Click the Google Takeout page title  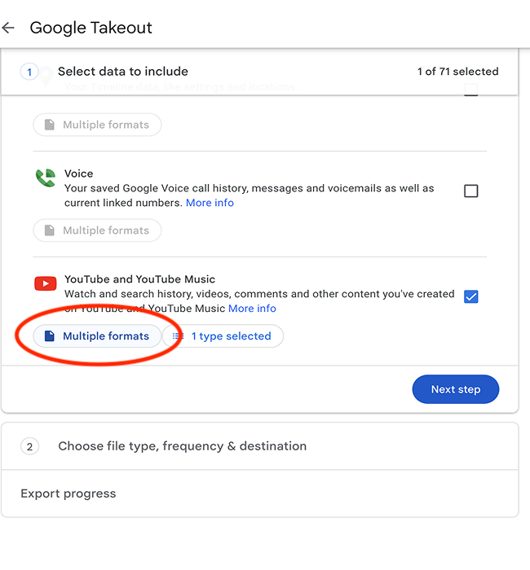point(91,28)
